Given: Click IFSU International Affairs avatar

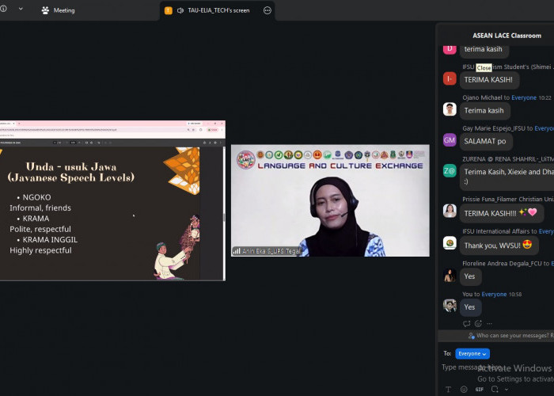Looking at the screenshot, I should 450,243.
